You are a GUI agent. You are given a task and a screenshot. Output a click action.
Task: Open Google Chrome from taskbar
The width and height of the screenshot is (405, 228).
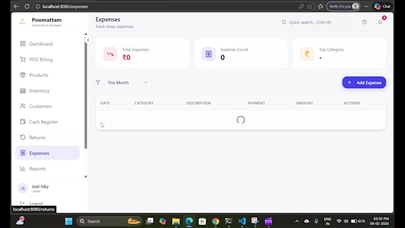[x=216, y=221]
